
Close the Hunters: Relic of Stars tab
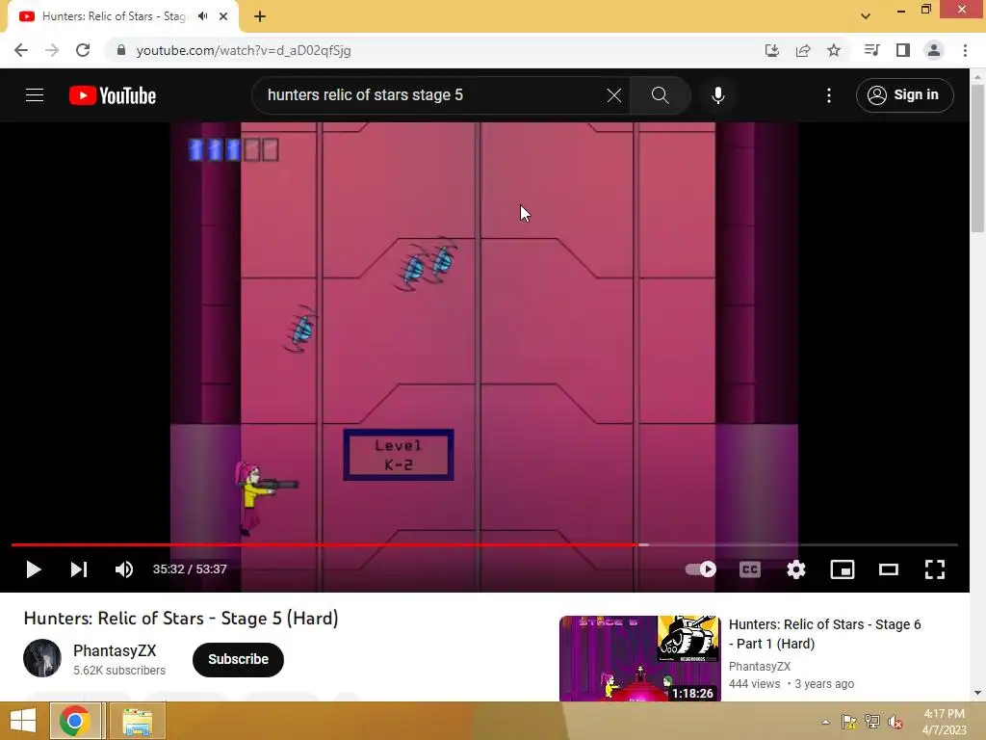pyautogui.click(x=223, y=16)
